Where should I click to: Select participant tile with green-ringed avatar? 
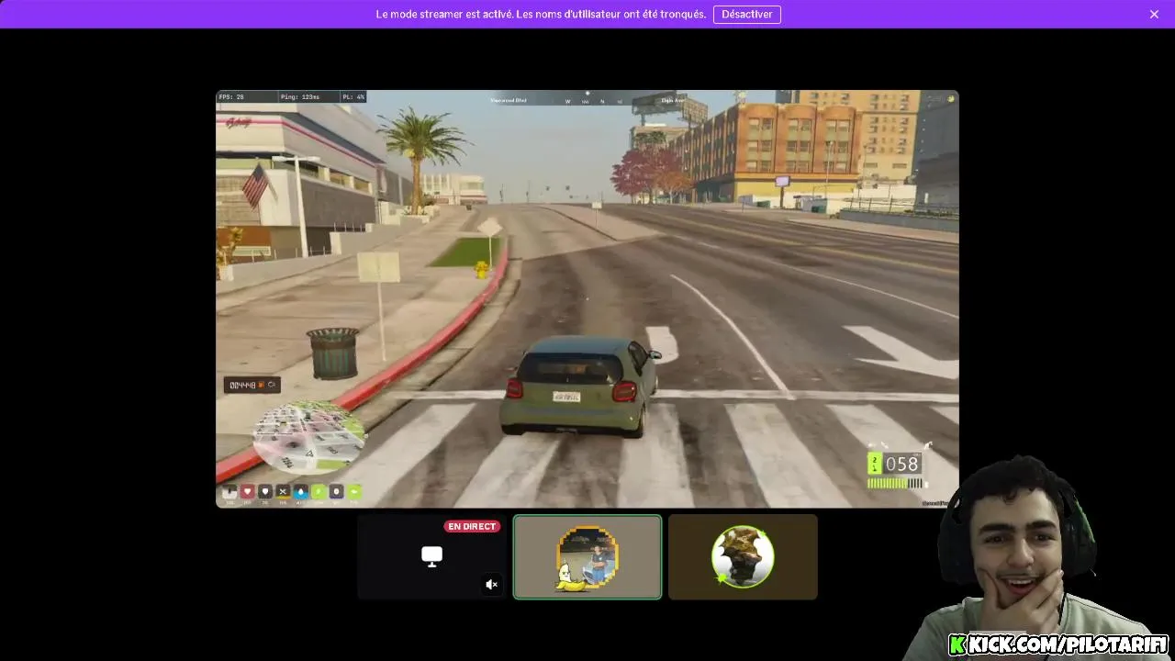click(x=743, y=556)
